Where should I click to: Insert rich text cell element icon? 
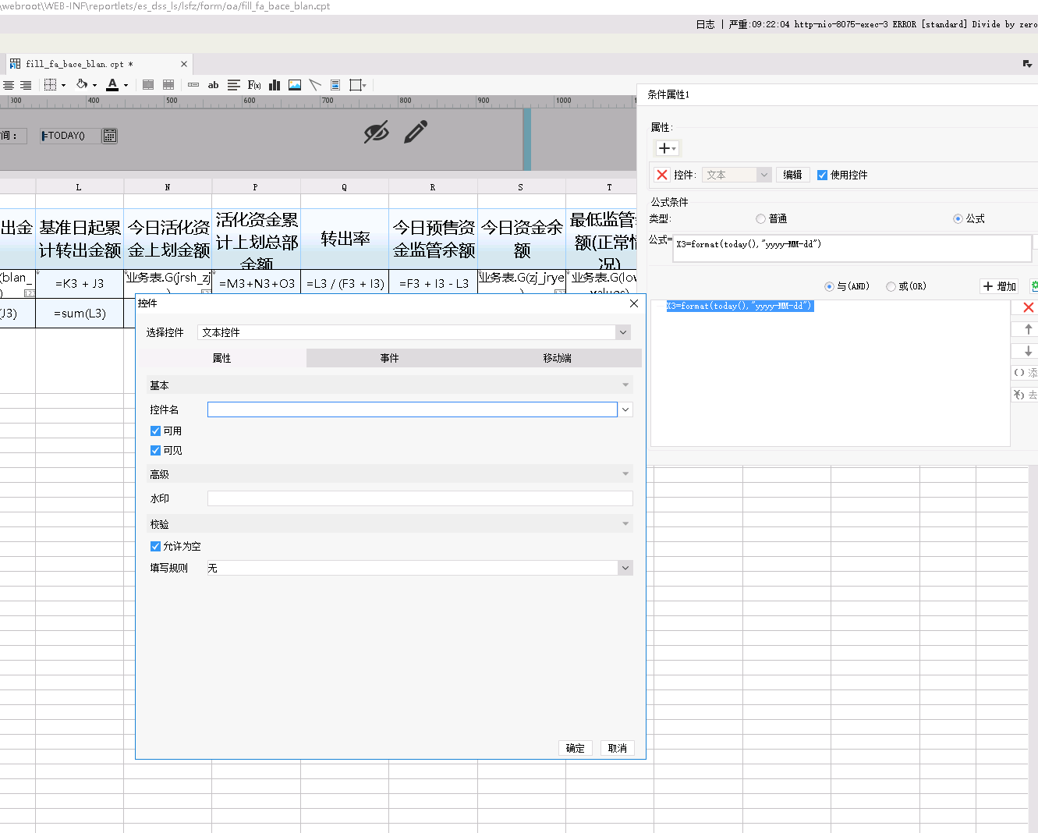click(234, 85)
